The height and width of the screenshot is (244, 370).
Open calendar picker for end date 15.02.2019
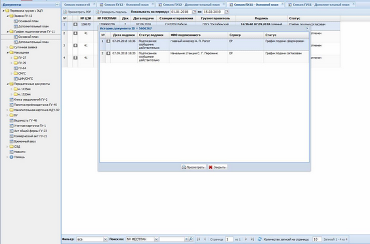click(226, 12)
